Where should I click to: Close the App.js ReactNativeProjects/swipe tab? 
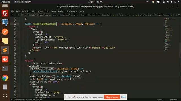50,15
